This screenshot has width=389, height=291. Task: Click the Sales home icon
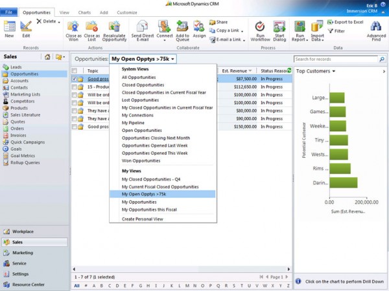click(47, 57)
